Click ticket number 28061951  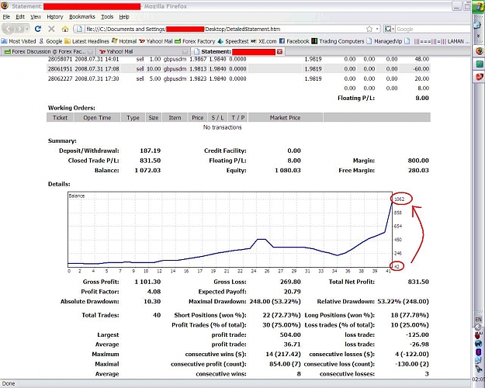coord(60,69)
